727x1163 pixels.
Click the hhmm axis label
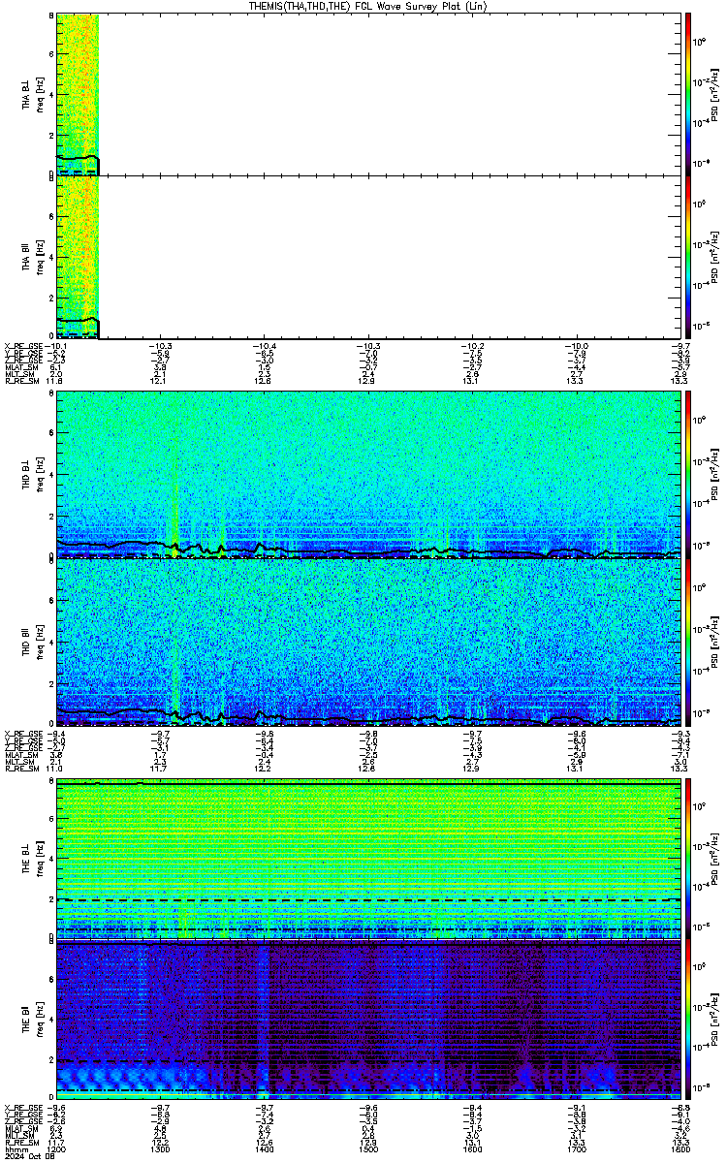pyautogui.click(x=15, y=1149)
